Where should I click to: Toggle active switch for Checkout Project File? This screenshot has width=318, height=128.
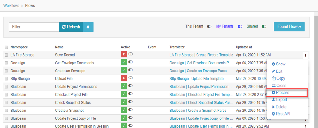130,93
